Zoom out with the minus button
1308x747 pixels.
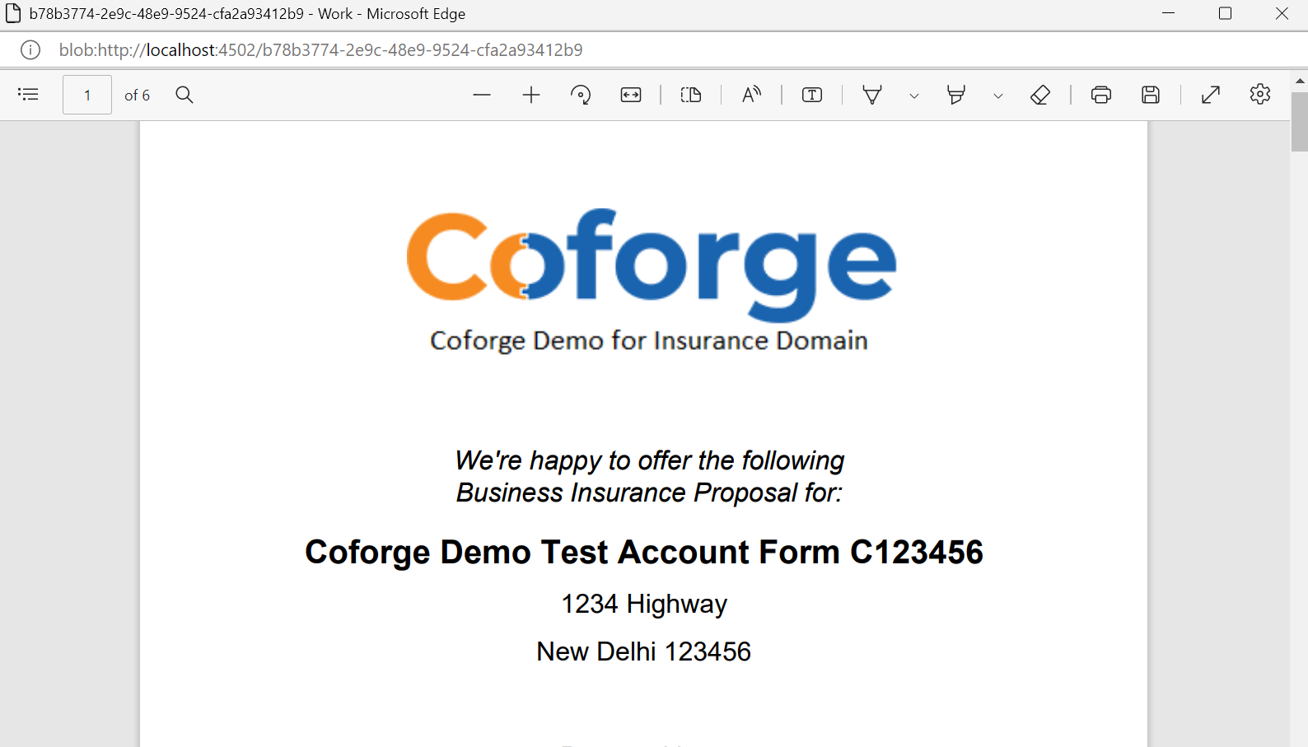tap(482, 95)
